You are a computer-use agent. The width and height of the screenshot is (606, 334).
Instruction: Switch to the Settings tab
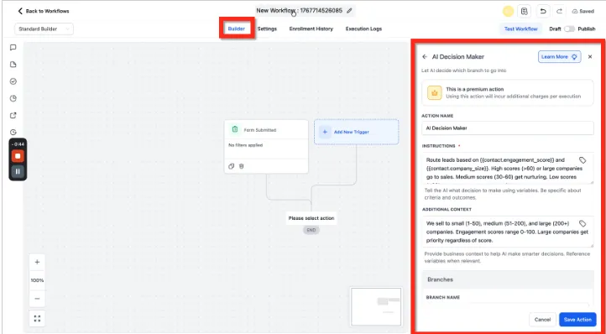[x=267, y=29]
